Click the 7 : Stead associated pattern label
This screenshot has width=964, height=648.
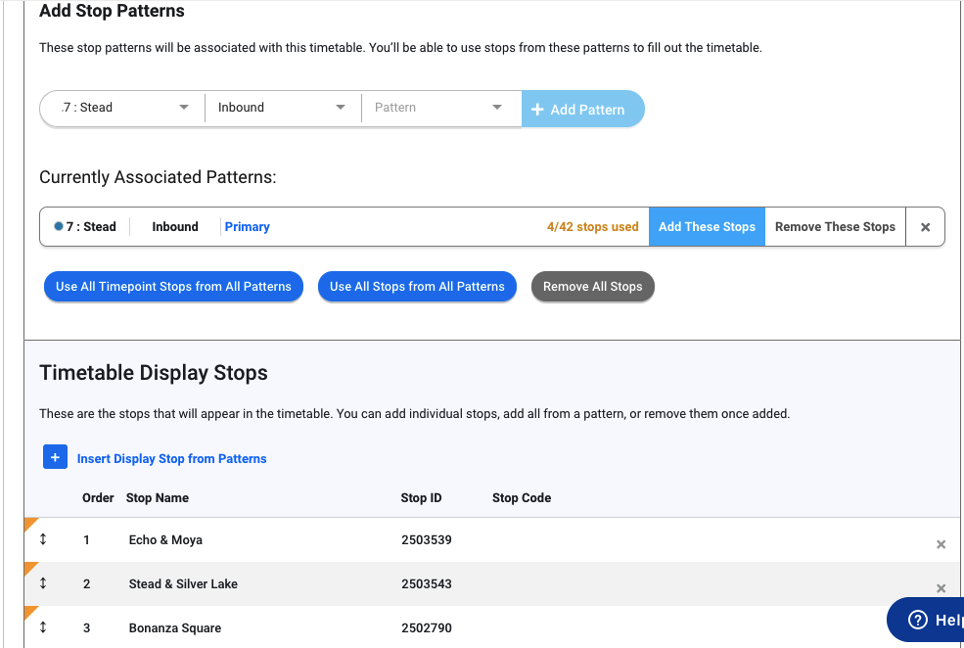point(91,227)
